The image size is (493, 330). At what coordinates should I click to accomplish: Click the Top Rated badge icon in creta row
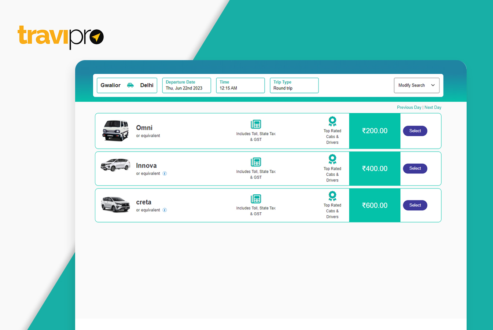coord(332,196)
